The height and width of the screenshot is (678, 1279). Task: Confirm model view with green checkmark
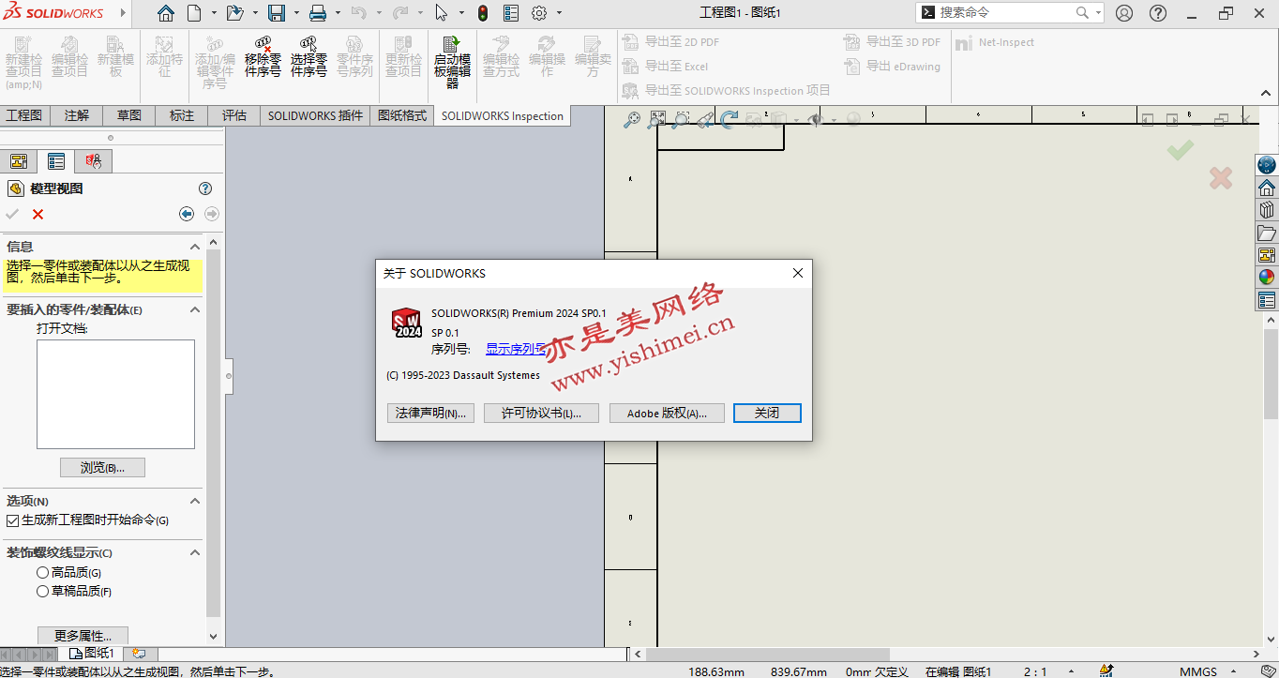[12, 214]
